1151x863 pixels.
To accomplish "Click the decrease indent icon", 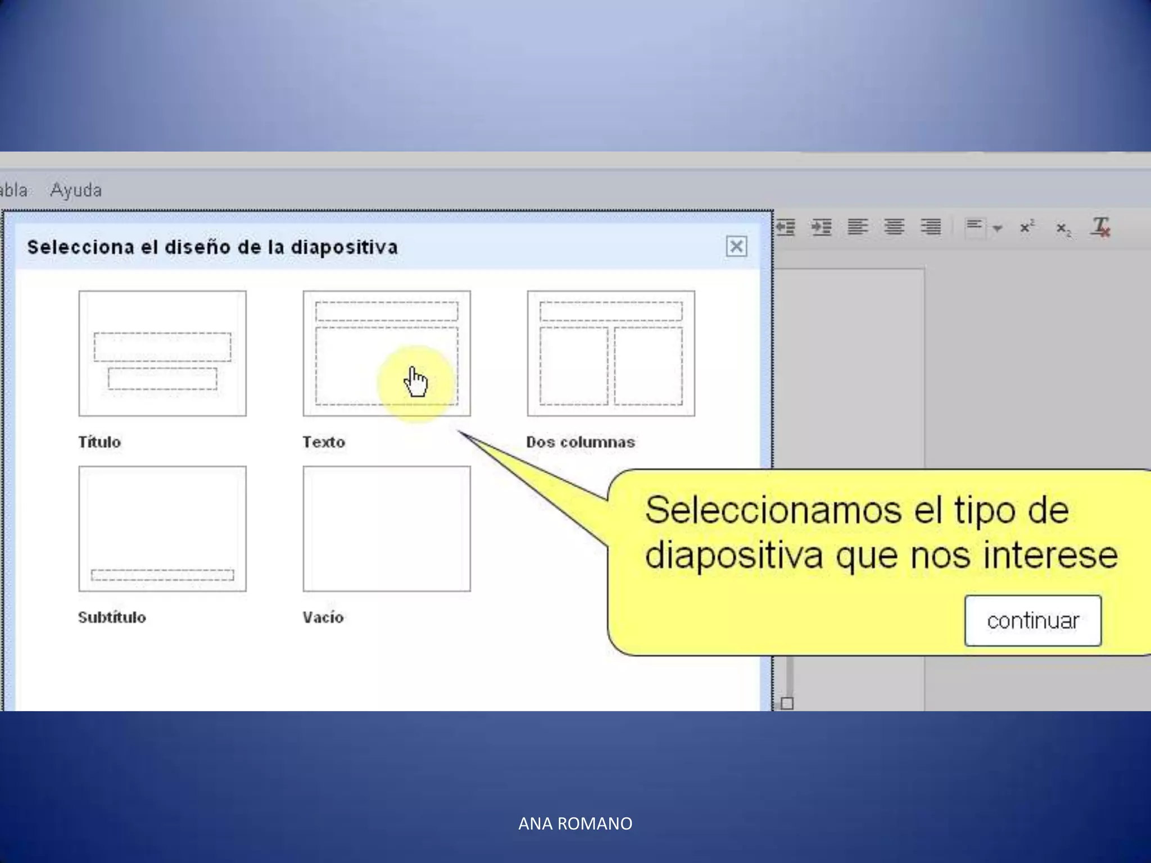I will coord(786,228).
